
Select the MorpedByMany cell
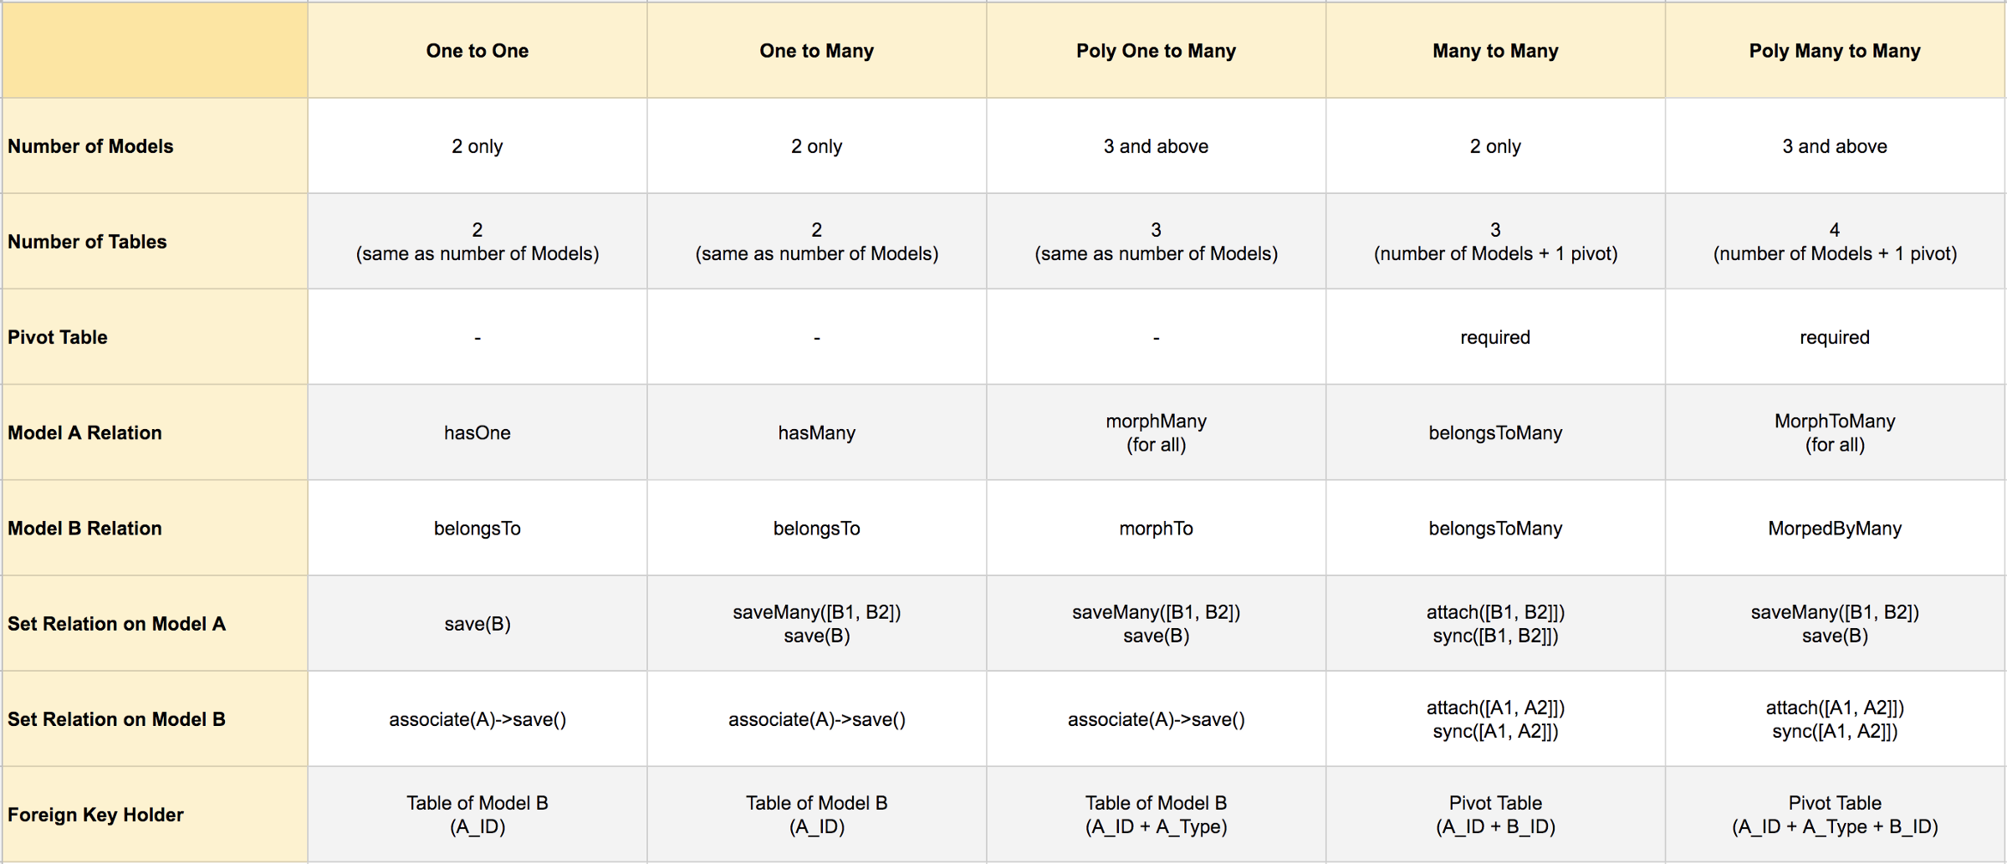click(x=1835, y=528)
